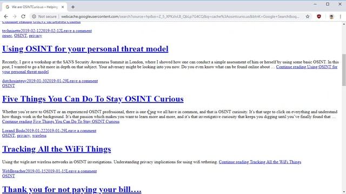Go back with the browser back arrow

click(x=6, y=17)
